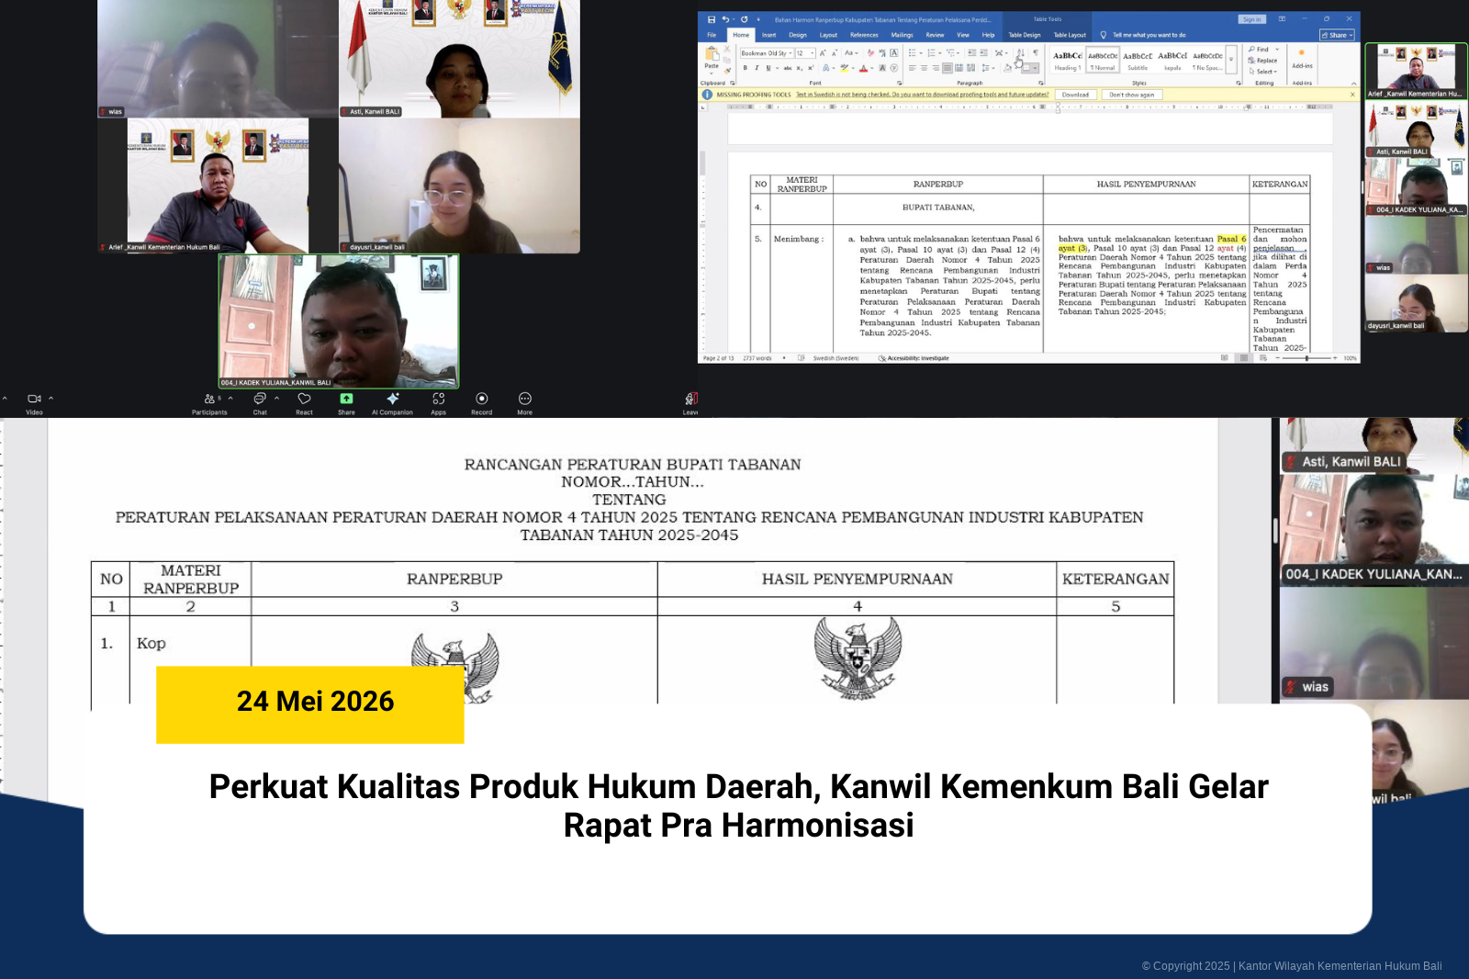Open the Find dropdown arrow
Viewport: 1469px width, 979px height.
[1277, 50]
